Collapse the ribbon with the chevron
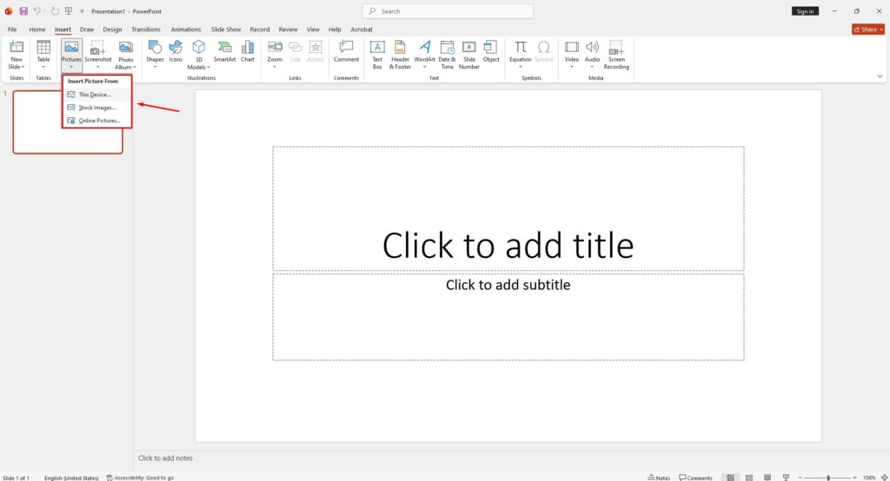 880,76
